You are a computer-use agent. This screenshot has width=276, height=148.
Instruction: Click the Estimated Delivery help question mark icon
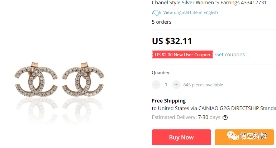(225, 118)
